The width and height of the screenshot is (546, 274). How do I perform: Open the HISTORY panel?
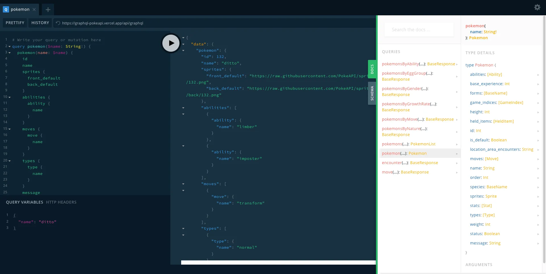(40, 23)
